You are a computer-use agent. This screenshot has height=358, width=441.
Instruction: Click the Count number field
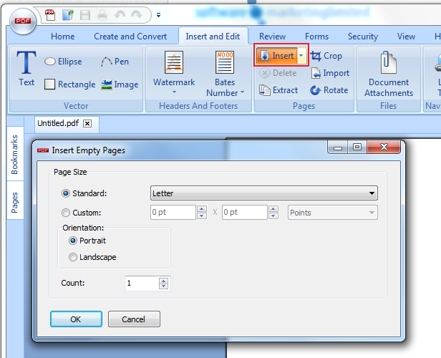(141, 284)
